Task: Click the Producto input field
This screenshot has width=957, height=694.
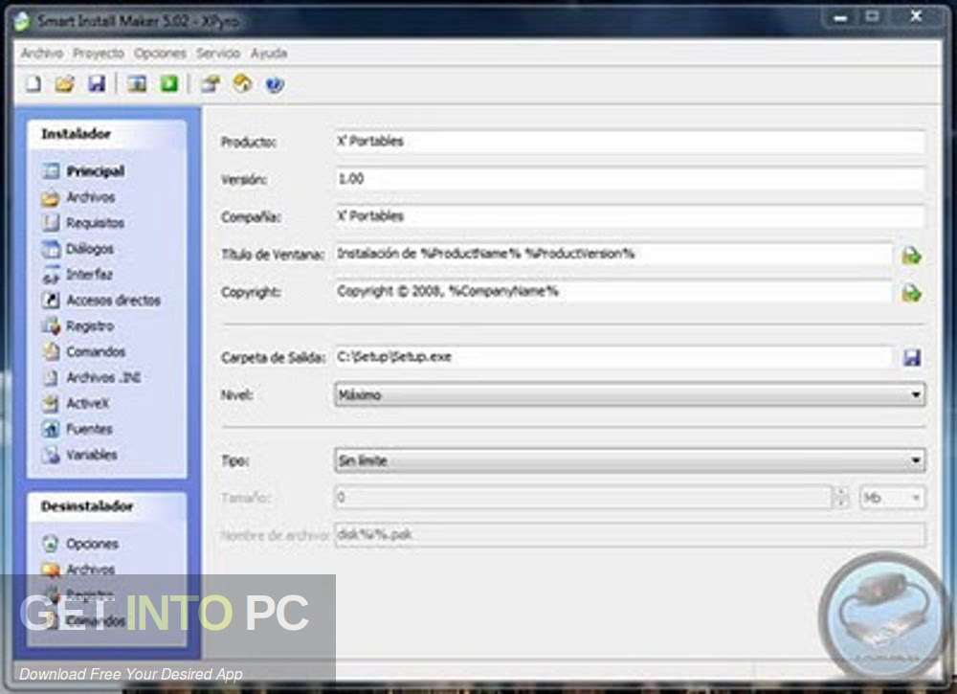Action: (x=630, y=141)
